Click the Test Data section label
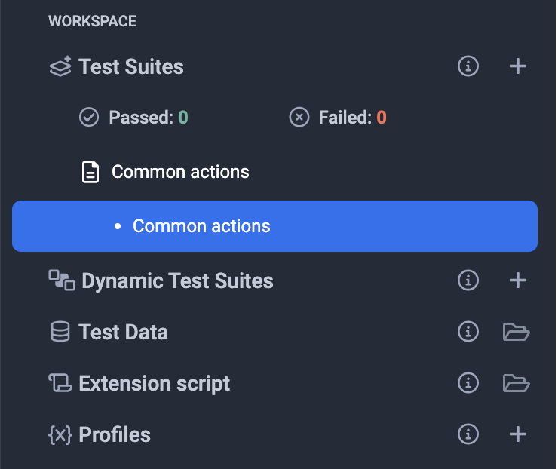The image size is (558, 469). click(x=123, y=332)
